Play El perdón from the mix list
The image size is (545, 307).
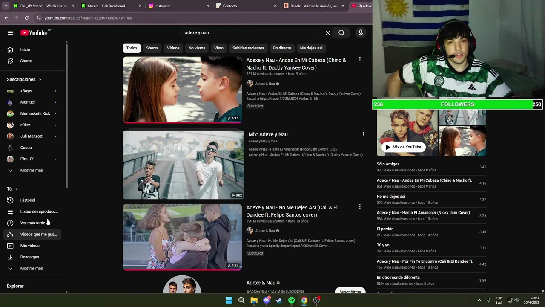click(x=431, y=232)
